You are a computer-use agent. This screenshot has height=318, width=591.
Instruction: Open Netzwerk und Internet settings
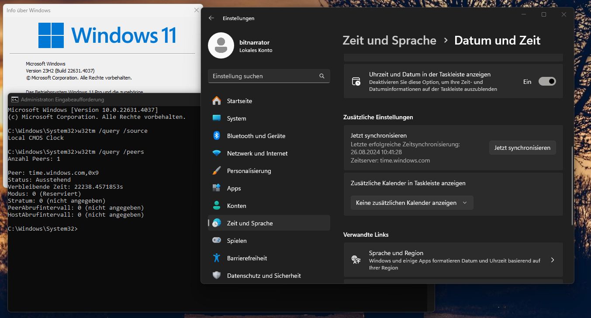click(x=269, y=153)
